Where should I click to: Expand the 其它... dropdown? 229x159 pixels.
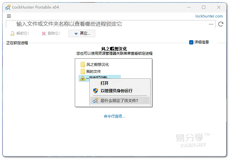82,33
